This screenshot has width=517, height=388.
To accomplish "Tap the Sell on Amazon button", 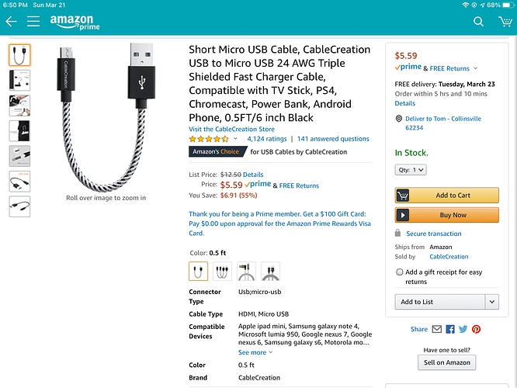I will pyautogui.click(x=446, y=362).
